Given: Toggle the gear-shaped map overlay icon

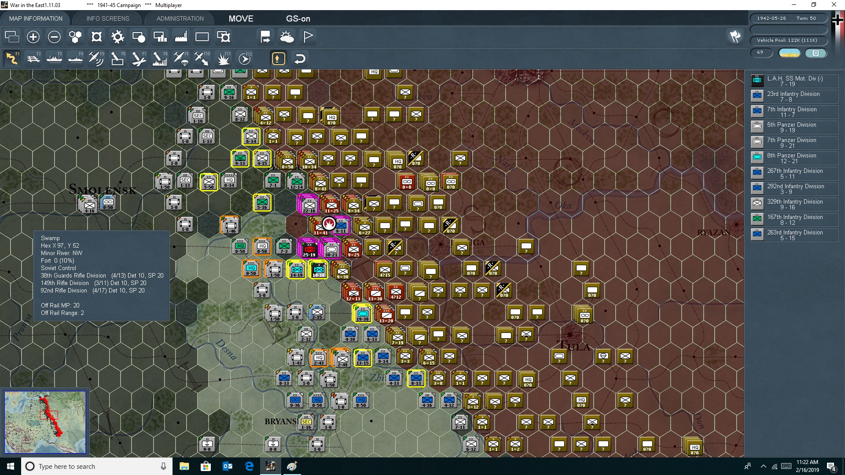Looking at the screenshot, I should pos(118,37).
